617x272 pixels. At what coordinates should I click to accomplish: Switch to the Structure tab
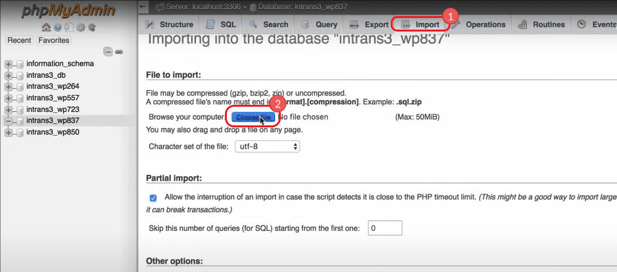[x=169, y=24]
